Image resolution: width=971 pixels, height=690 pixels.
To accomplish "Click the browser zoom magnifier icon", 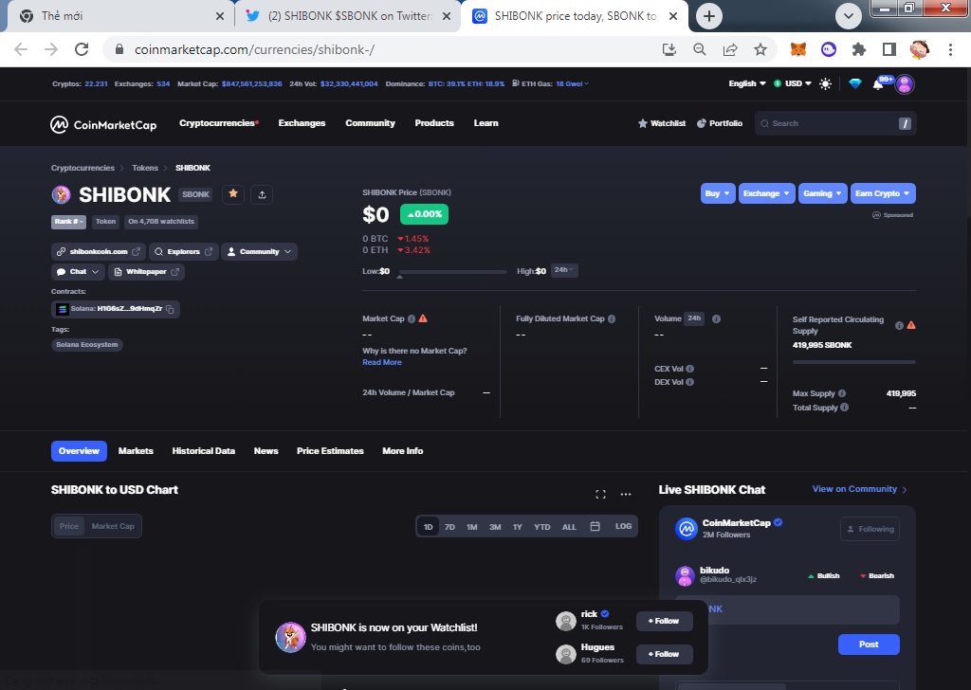I will tap(700, 49).
